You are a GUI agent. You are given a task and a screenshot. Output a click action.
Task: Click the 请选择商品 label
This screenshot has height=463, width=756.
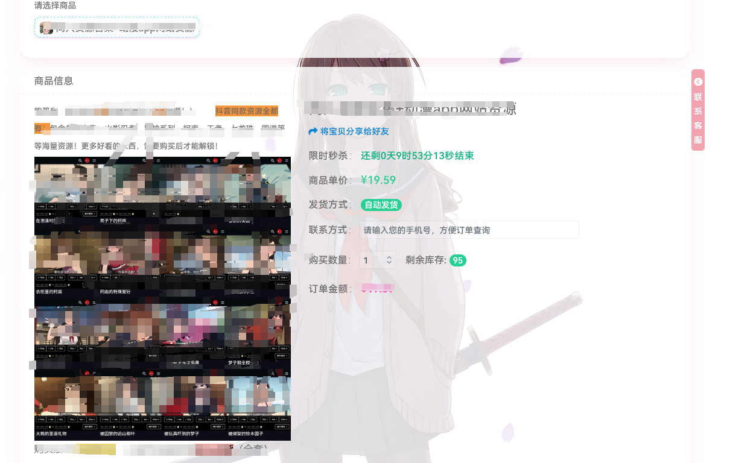55,5
